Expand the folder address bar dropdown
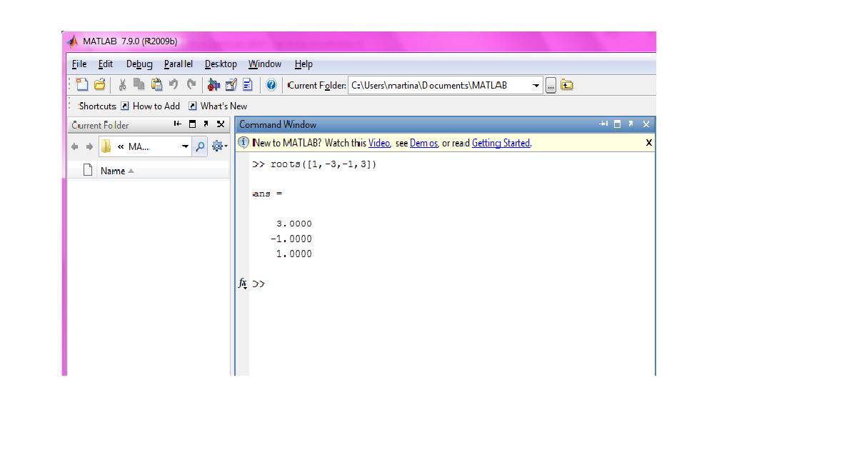The image size is (864, 470). click(186, 146)
